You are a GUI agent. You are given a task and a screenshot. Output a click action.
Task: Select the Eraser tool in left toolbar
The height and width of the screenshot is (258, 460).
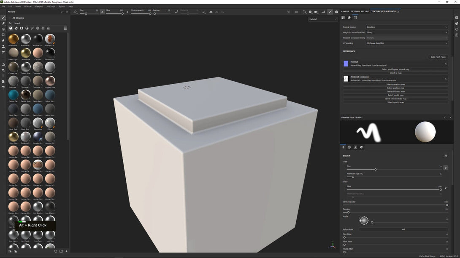(3, 24)
